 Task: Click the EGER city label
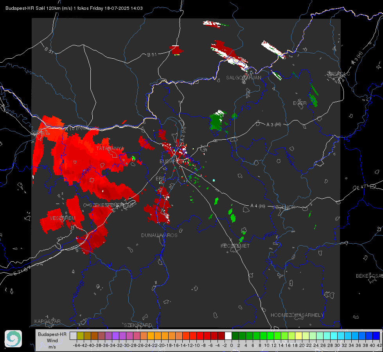pos(300,103)
